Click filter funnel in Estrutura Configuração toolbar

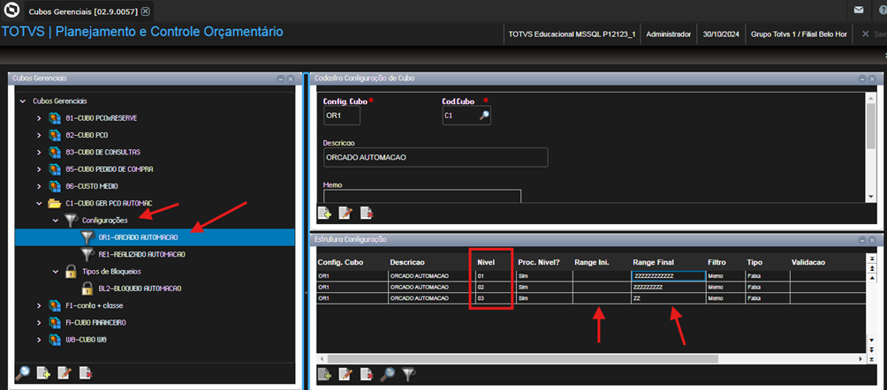(408, 373)
